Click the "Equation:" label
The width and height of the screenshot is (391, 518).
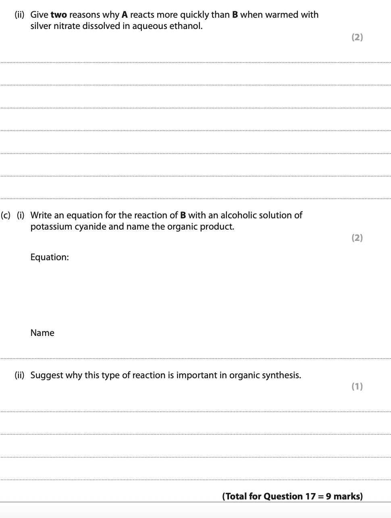50,257
